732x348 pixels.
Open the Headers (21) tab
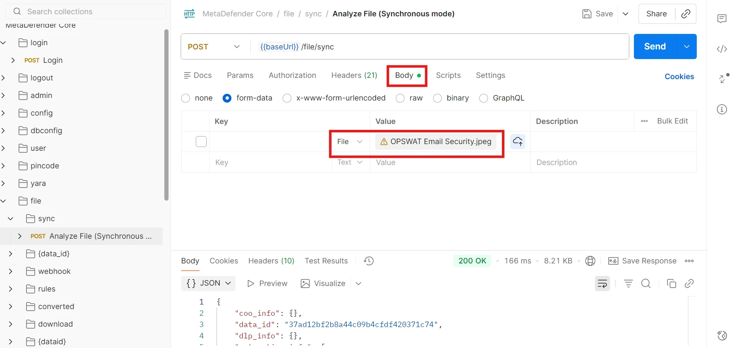(x=354, y=75)
